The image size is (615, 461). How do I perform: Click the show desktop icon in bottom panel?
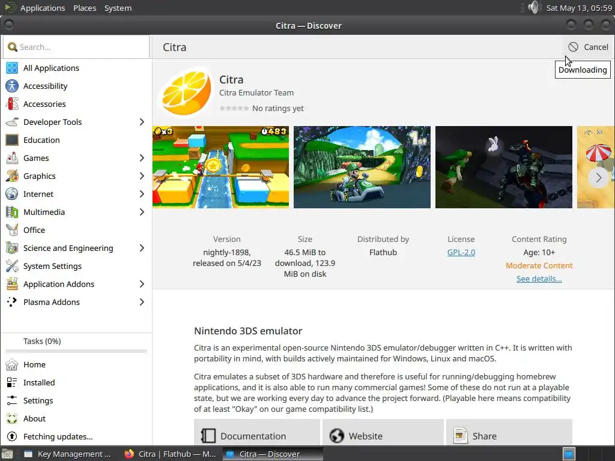tap(7, 454)
